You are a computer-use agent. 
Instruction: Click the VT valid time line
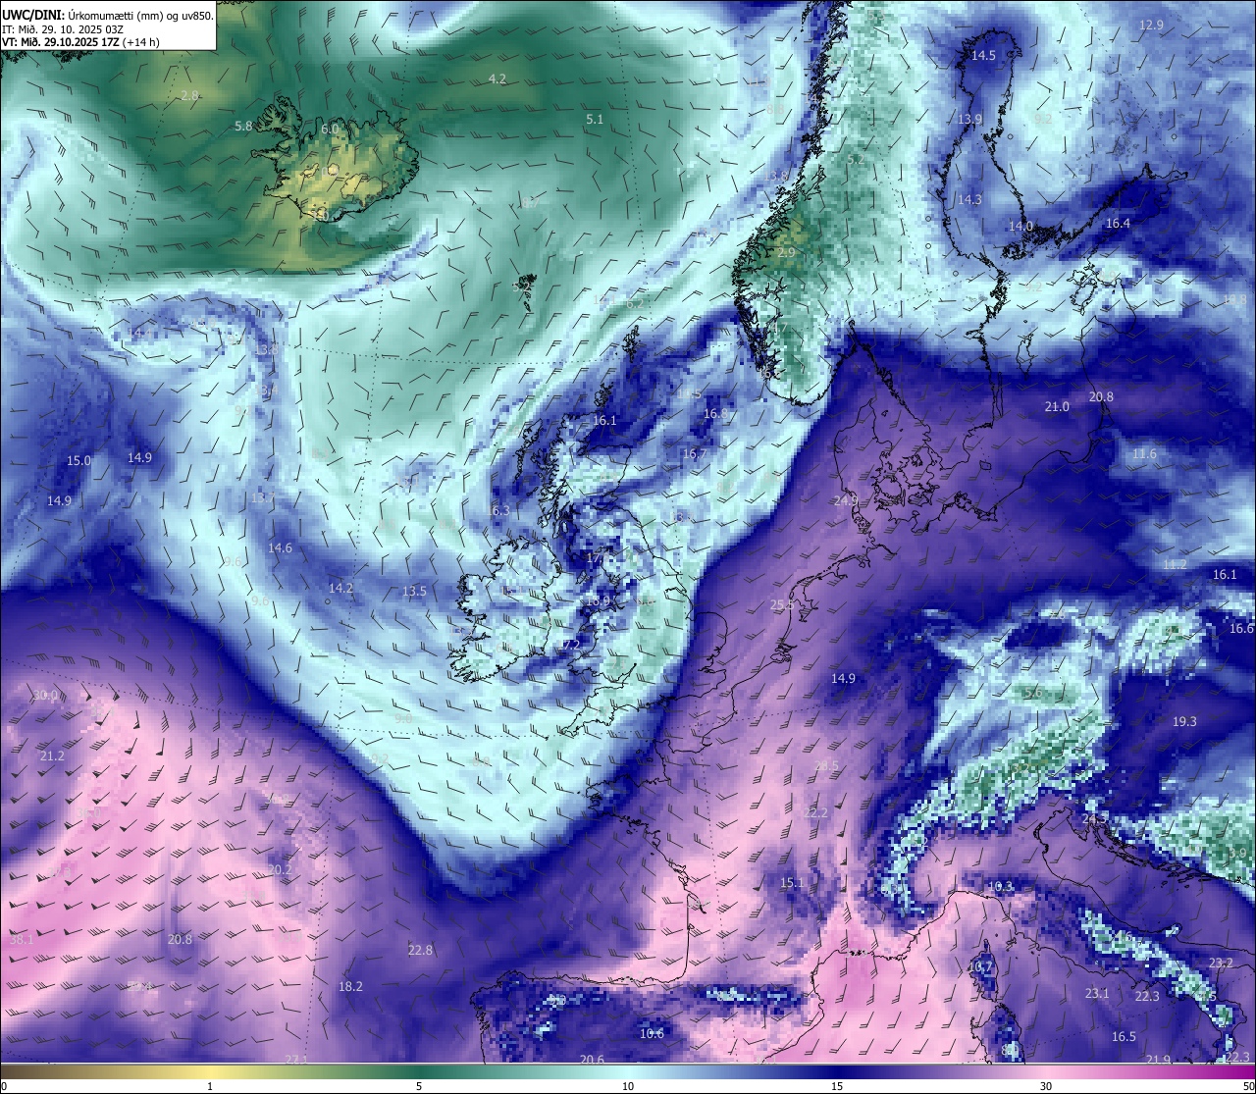click(80, 42)
